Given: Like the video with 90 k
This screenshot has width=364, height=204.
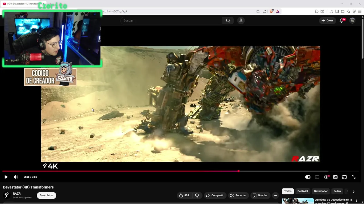Looking at the screenshot, I should tap(184, 195).
